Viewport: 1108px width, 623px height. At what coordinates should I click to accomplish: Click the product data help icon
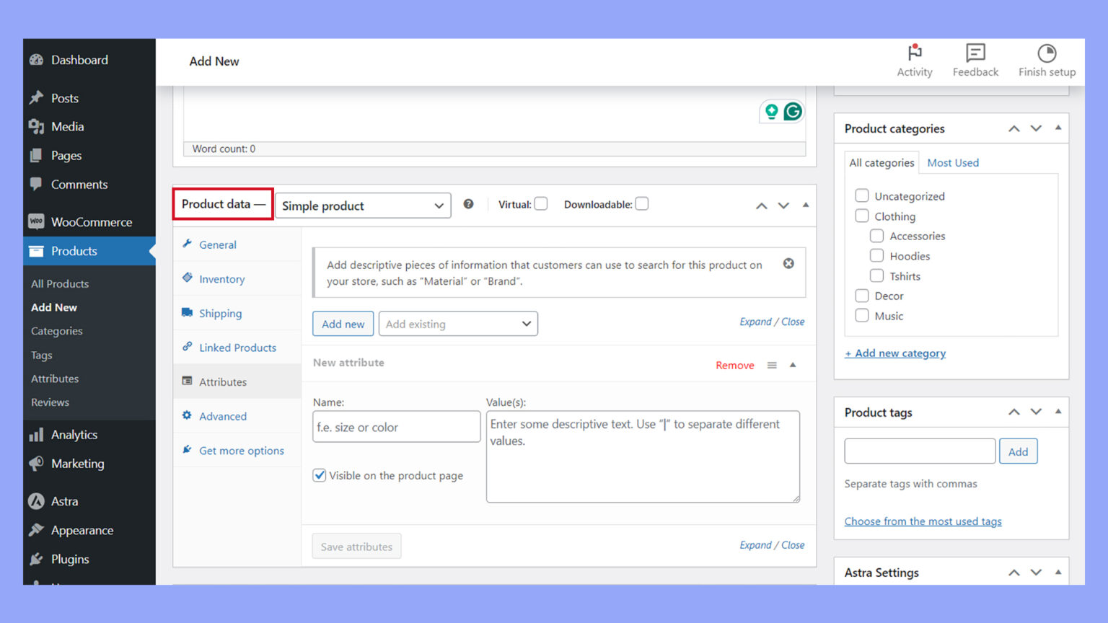pyautogui.click(x=468, y=204)
